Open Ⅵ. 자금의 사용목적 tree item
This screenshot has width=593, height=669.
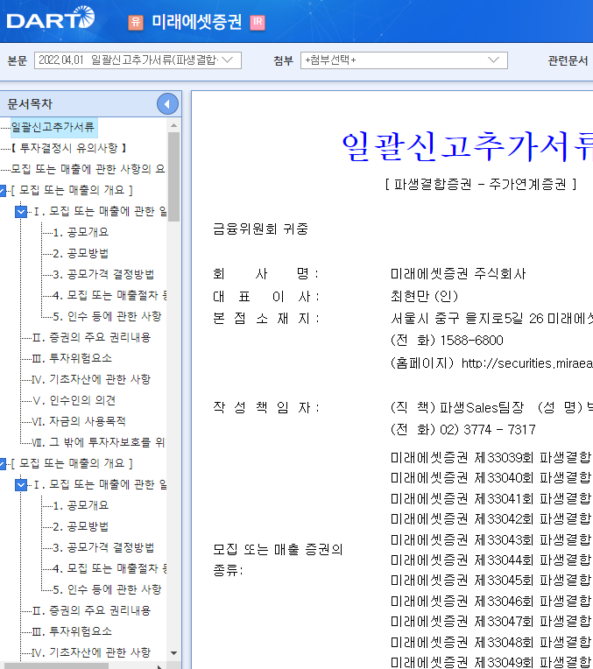pyautogui.click(x=79, y=421)
